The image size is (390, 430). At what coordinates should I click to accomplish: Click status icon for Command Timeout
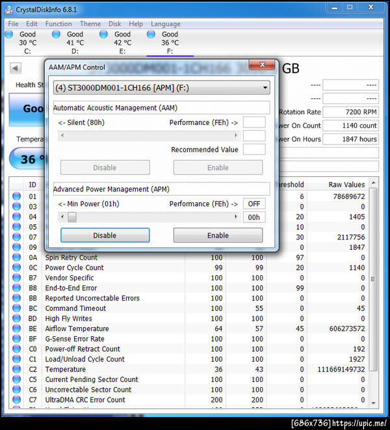coord(17,308)
